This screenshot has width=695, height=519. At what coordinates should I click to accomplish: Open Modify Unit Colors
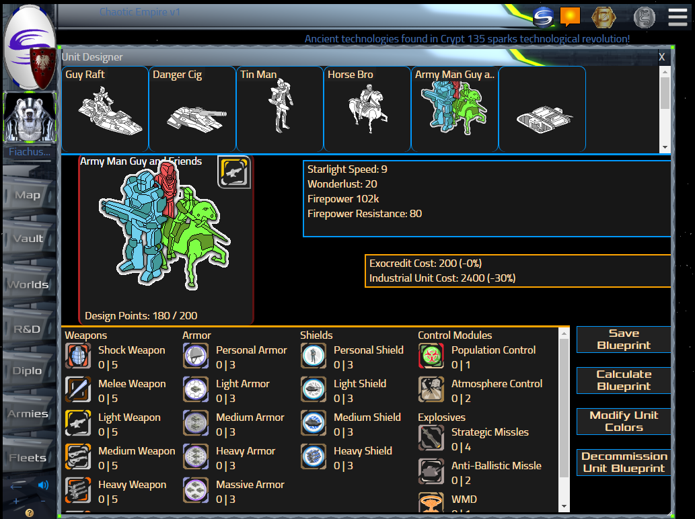(624, 422)
